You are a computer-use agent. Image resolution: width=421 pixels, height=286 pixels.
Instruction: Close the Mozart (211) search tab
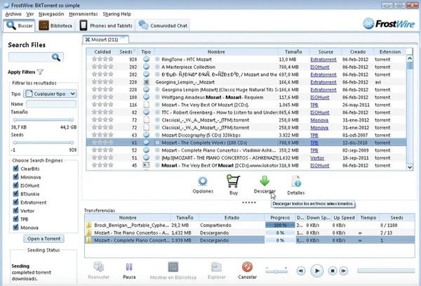tap(87, 40)
